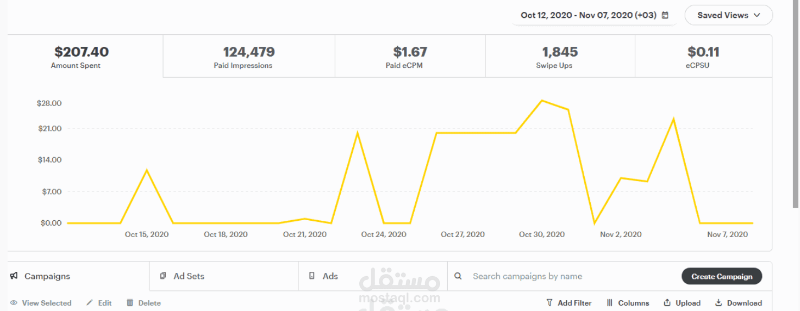Viewport: 800px width, 311px height.
Task: Click the eye icon for View Selected
Action: (14, 303)
